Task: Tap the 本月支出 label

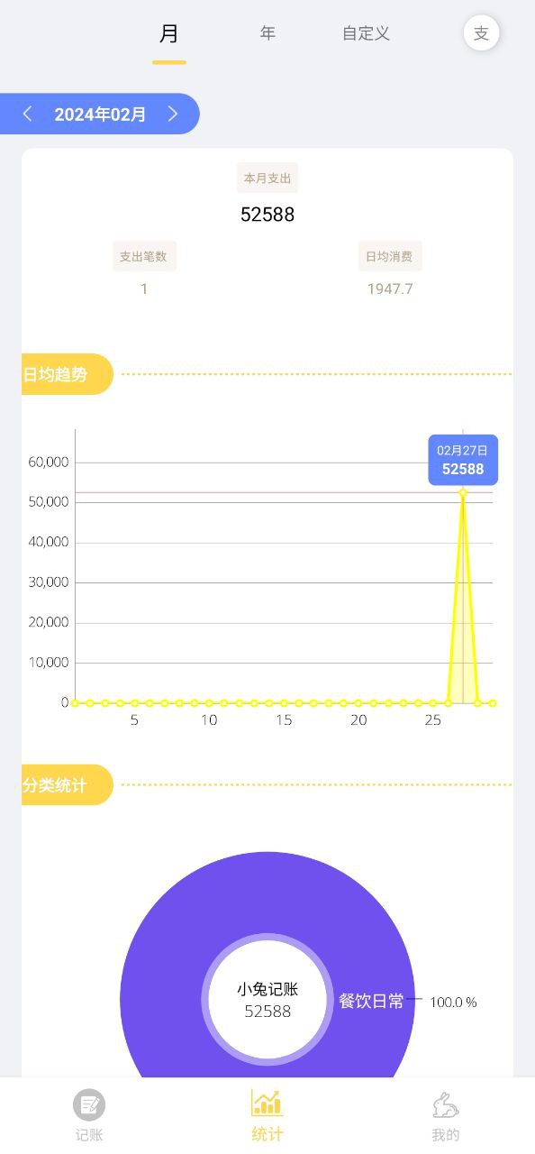Action: click(267, 178)
